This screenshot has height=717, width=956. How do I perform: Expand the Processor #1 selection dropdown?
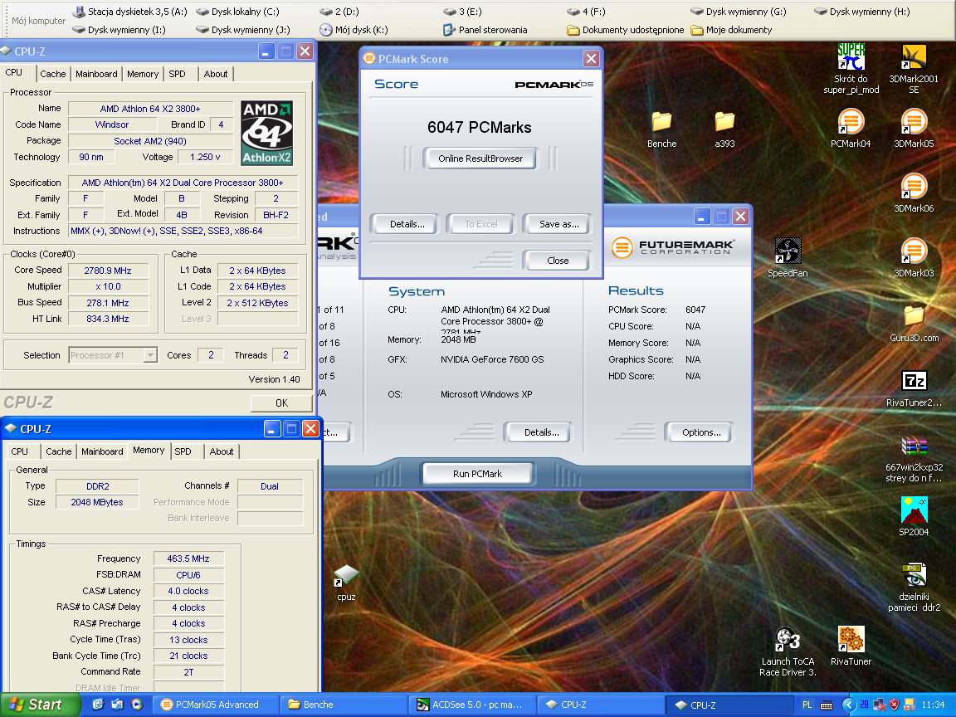pyautogui.click(x=150, y=355)
